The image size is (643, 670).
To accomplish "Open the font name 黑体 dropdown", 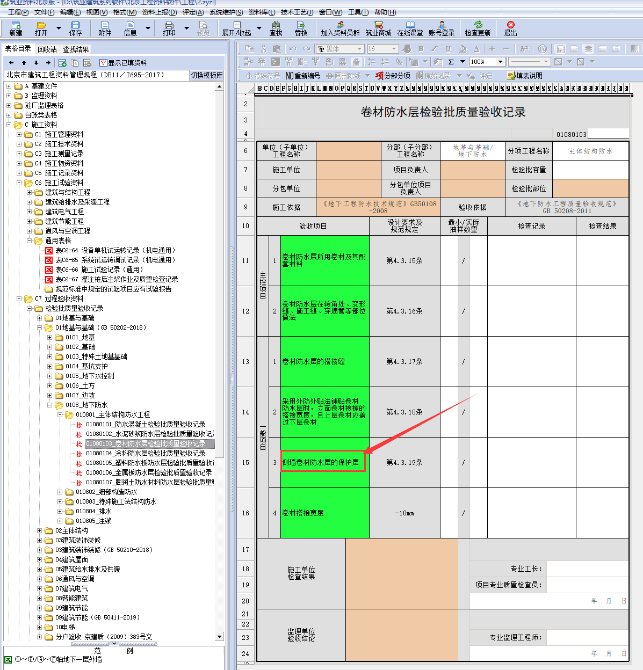I will click(359, 49).
